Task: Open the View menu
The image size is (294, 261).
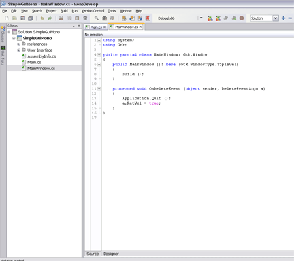Action: (x=24, y=11)
